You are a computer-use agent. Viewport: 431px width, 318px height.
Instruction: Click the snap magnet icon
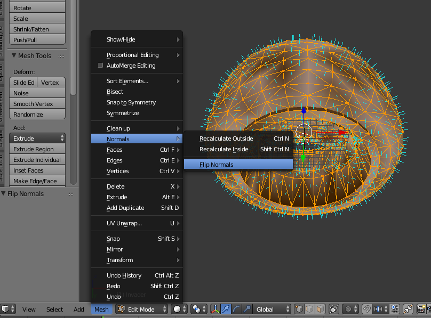367,309
